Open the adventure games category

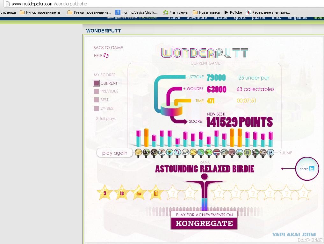tap(197, 18)
